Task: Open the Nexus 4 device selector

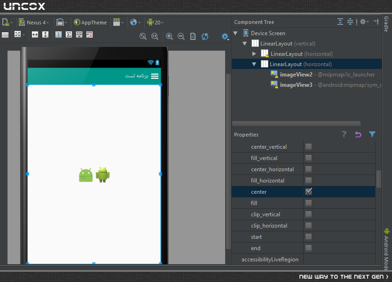Action: [x=34, y=23]
